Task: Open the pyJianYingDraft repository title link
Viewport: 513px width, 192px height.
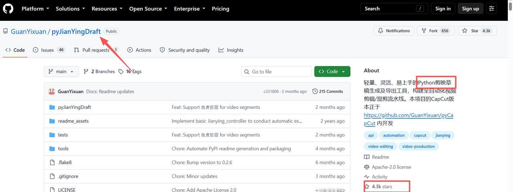Action: [76, 31]
